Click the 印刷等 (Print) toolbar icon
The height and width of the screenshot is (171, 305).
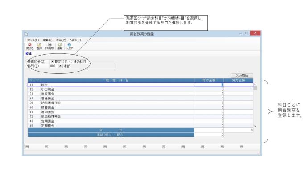(49, 46)
